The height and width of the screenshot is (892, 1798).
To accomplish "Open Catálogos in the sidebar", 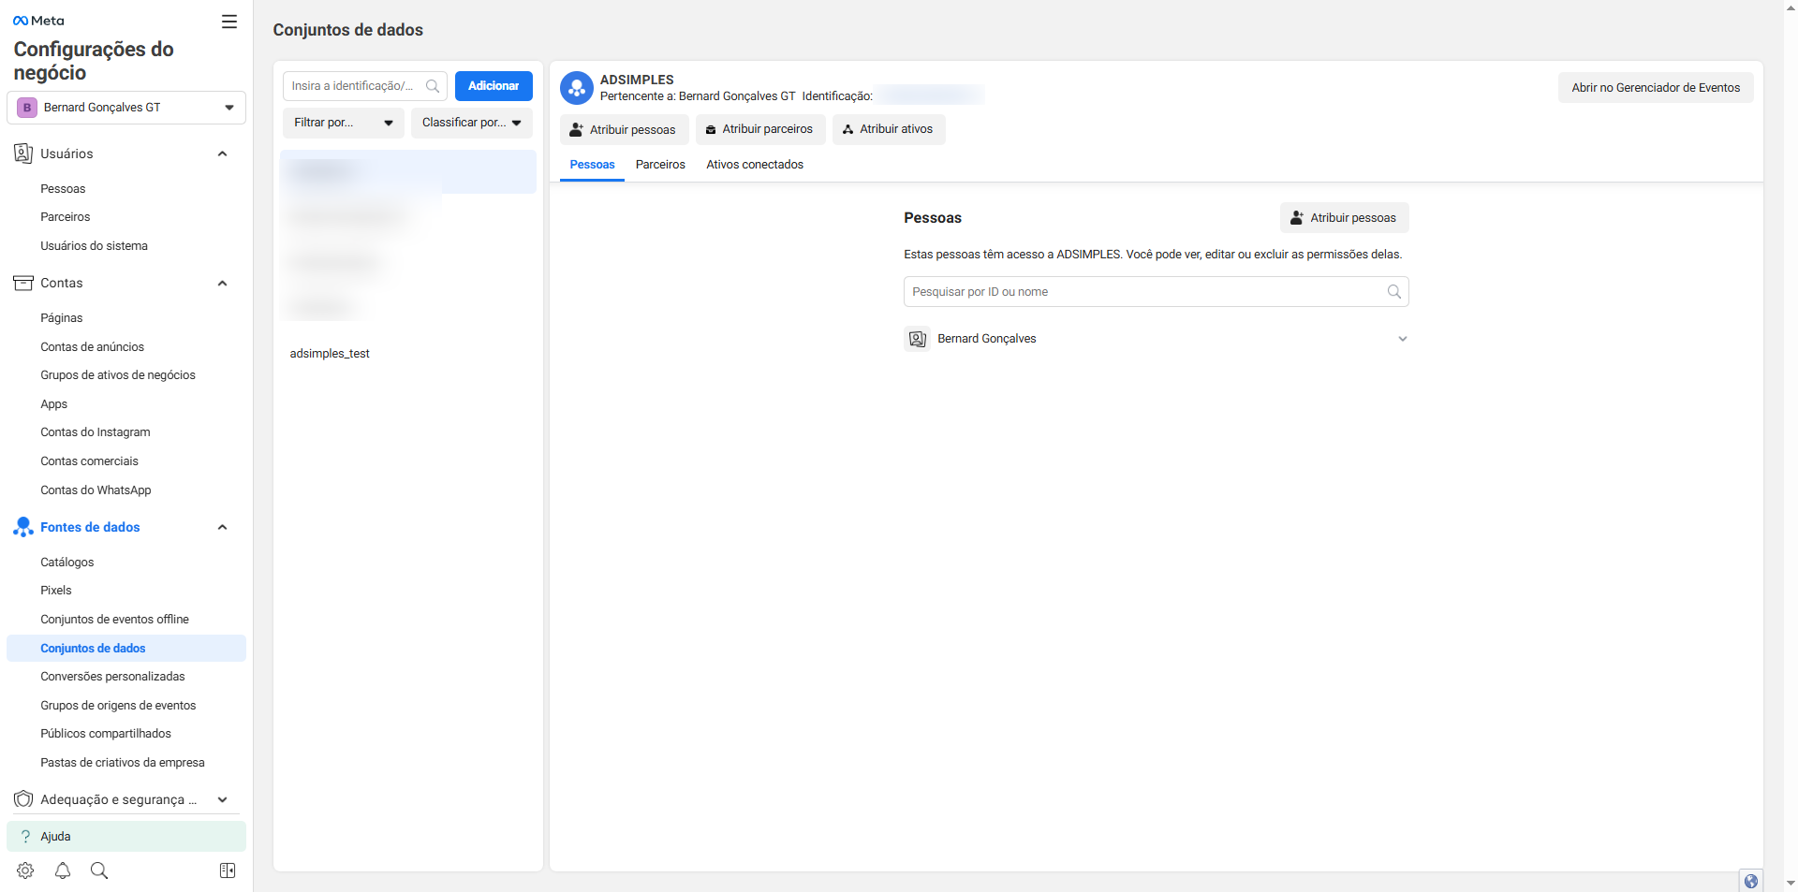I will tap(67, 563).
